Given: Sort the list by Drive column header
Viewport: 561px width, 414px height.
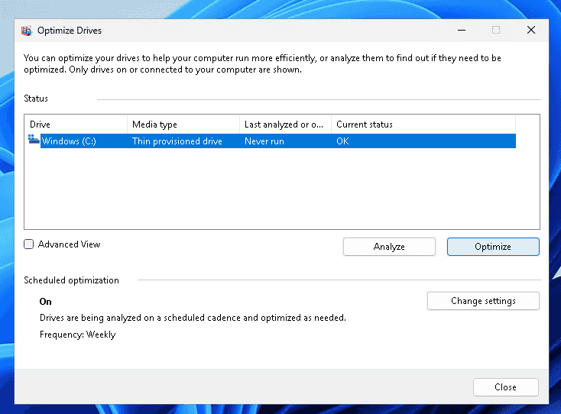Looking at the screenshot, I should pyautogui.click(x=75, y=125).
